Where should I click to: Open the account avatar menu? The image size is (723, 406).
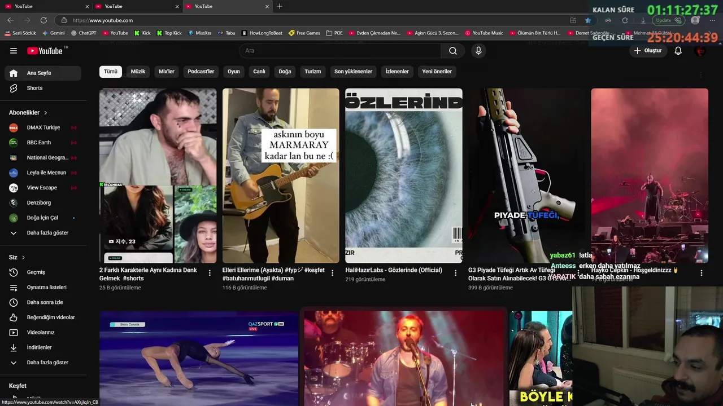click(700, 51)
